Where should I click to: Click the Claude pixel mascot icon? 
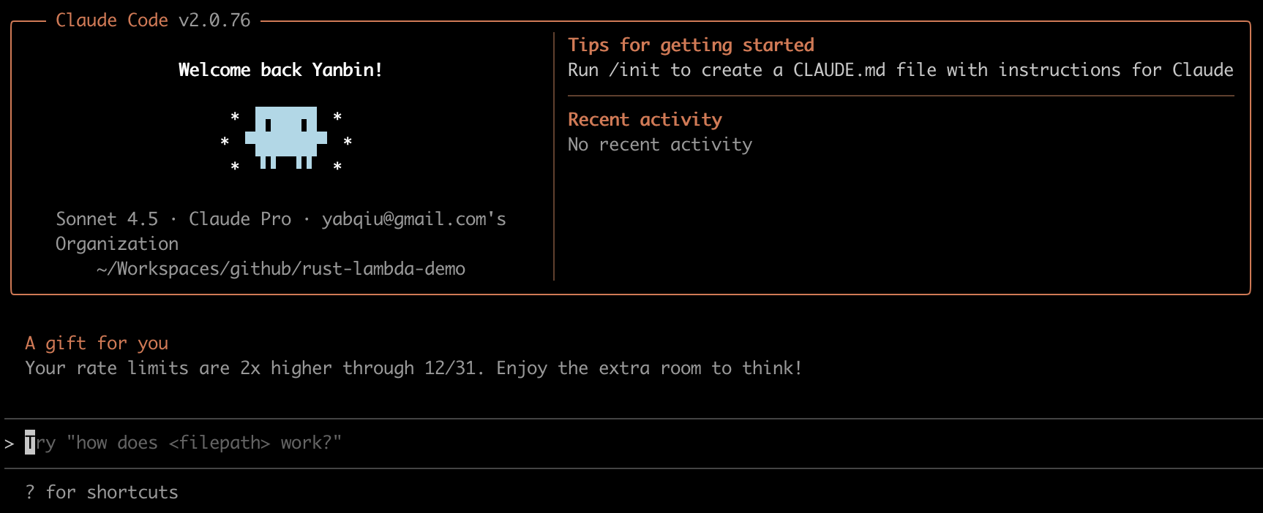(286, 137)
